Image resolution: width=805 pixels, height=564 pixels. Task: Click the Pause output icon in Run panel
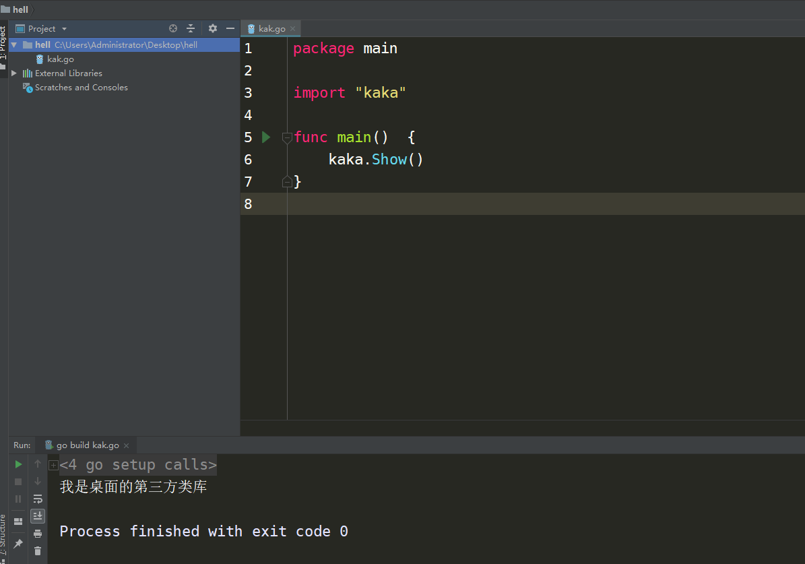18,499
